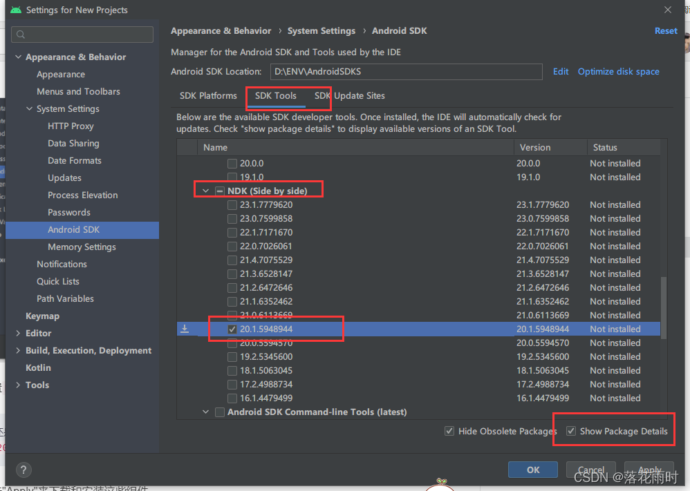690x491 pixels.
Task: Enable the NDK 21.4.7075529 checkbox
Action: [232, 260]
